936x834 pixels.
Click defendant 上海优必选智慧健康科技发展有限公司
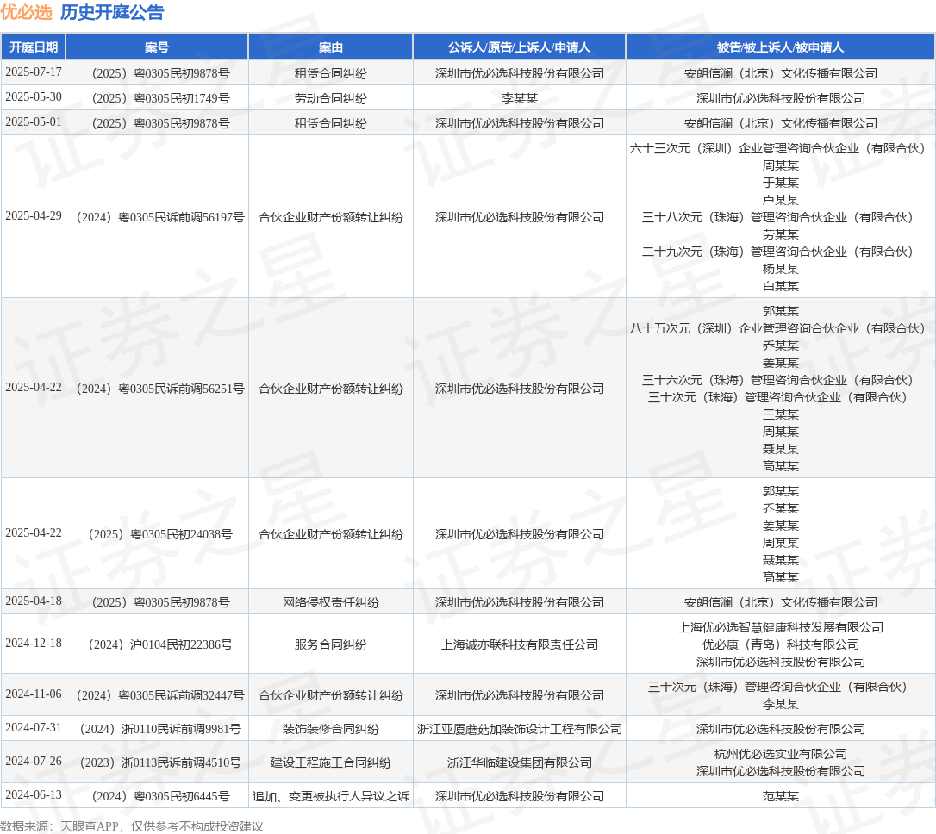click(x=780, y=627)
